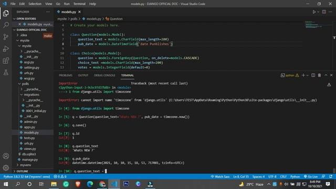Screen dimensions: 336x189
Task: Open the feedback icon in status bar
Action: (x=323, y=176)
